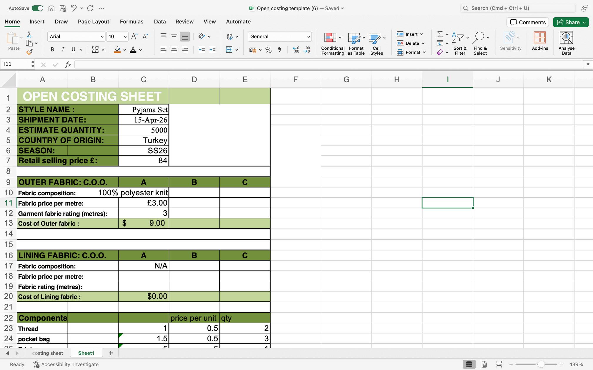593x370 pixels.
Task: Click the fill color bucket swatch
Action: [x=117, y=50]
